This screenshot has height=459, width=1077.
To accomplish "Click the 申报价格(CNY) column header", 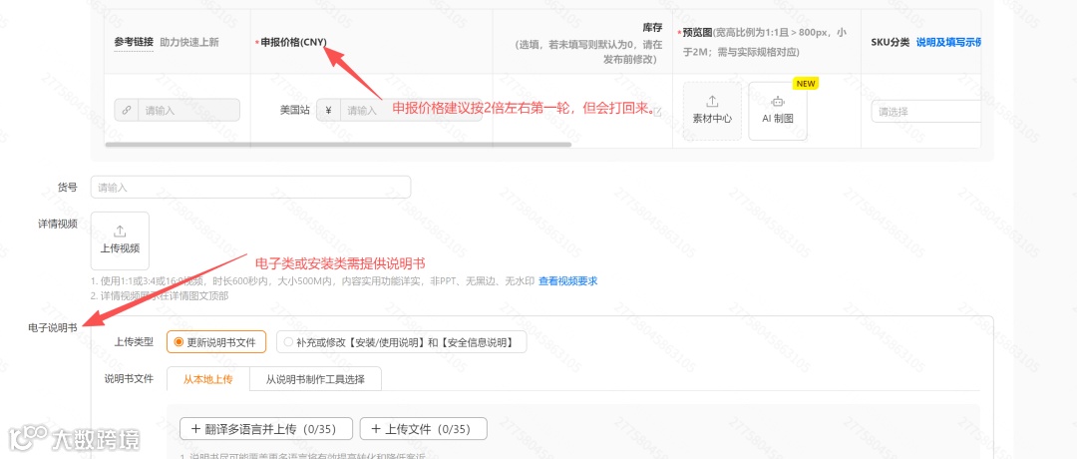I will [293, 42].
